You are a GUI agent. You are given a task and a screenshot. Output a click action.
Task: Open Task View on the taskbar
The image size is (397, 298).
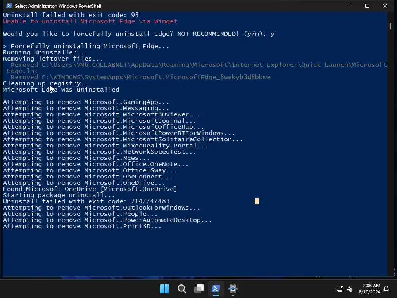(x=199, y=289)
